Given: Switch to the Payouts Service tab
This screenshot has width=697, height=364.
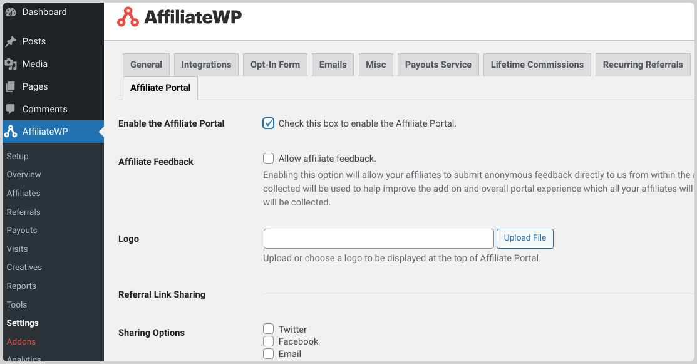Looking at the screenshot, I should coord(438,65).
